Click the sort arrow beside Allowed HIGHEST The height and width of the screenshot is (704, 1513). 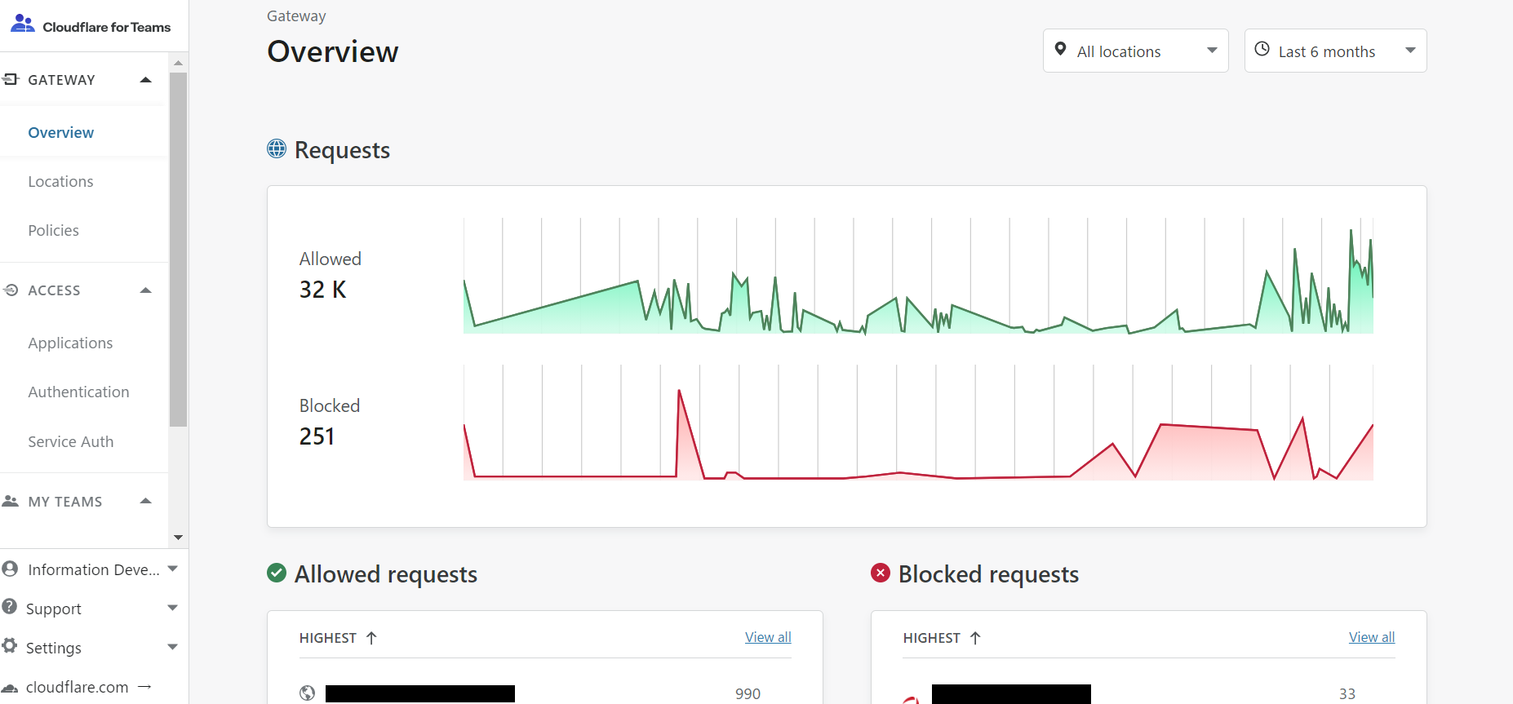click(x=371, y=638)
